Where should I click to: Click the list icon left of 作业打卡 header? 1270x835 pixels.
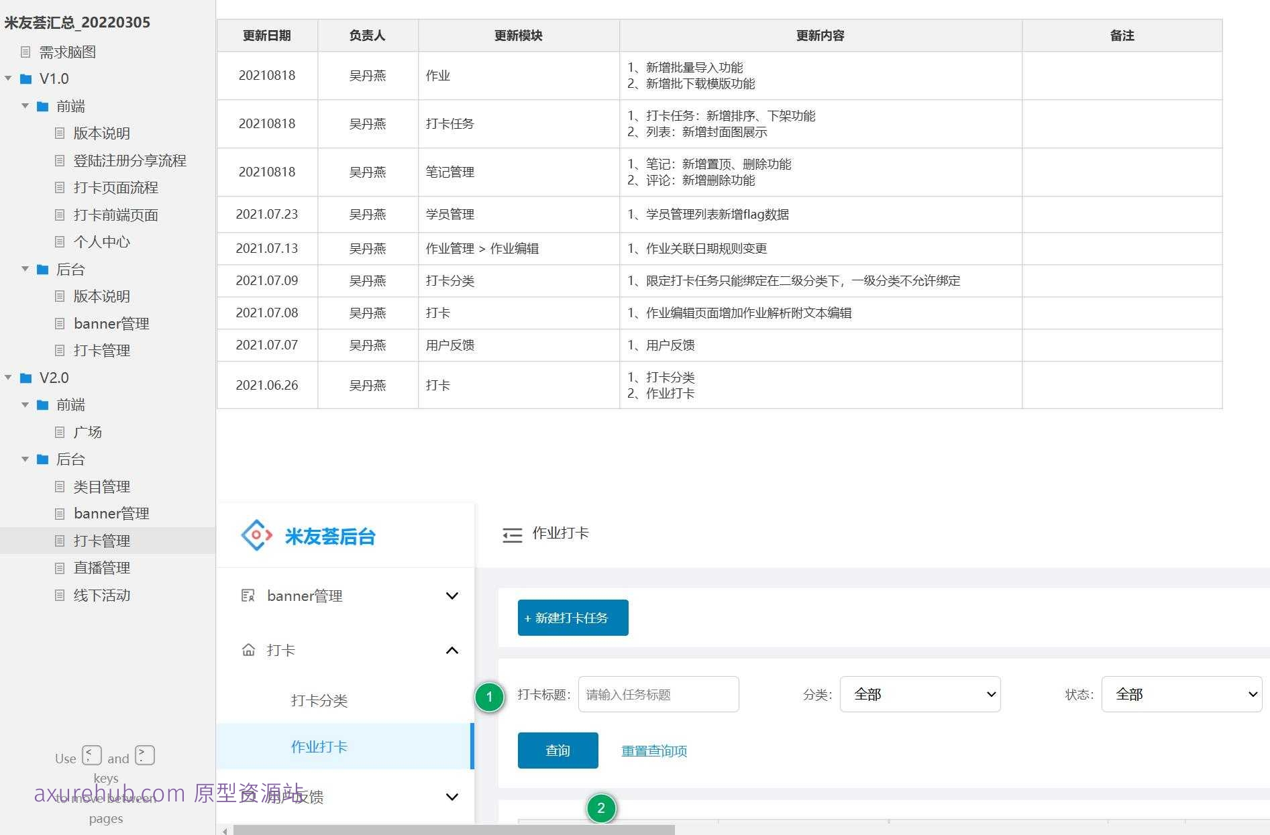(512, 534)
